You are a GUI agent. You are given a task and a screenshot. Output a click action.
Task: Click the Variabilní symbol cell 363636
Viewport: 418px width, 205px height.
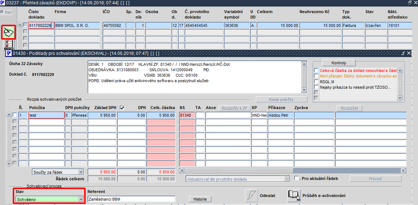tap(237, 25)
